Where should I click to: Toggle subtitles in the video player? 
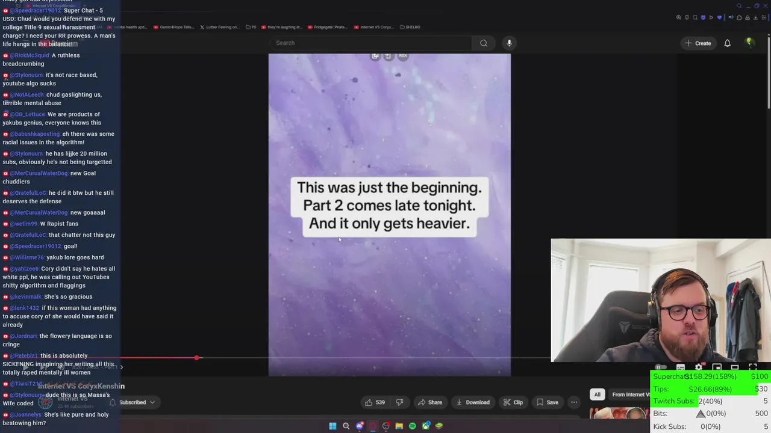click(681, 367)
